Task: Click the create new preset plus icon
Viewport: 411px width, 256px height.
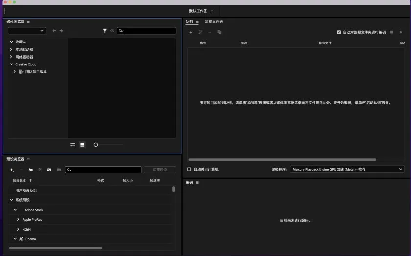Action: (12, 170)
